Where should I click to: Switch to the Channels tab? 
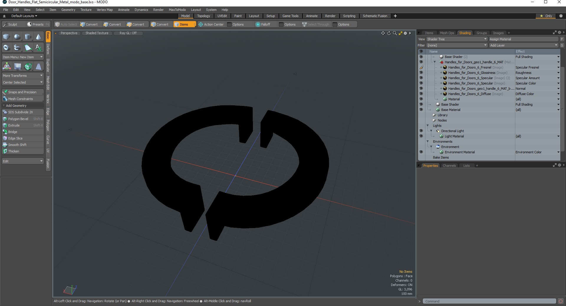pos(449,166)
